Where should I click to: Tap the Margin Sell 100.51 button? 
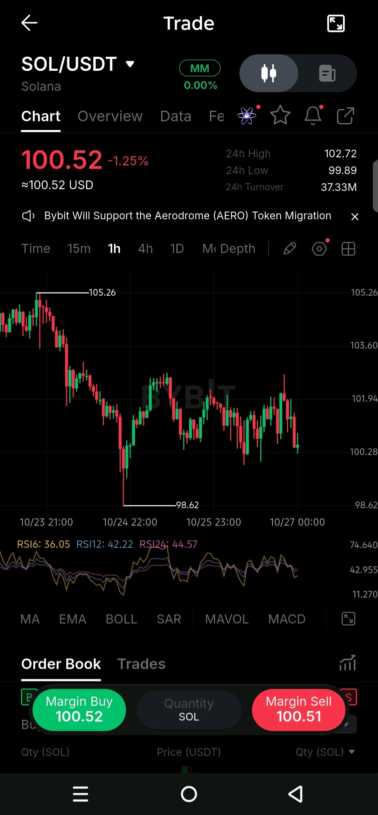[299, 710]
